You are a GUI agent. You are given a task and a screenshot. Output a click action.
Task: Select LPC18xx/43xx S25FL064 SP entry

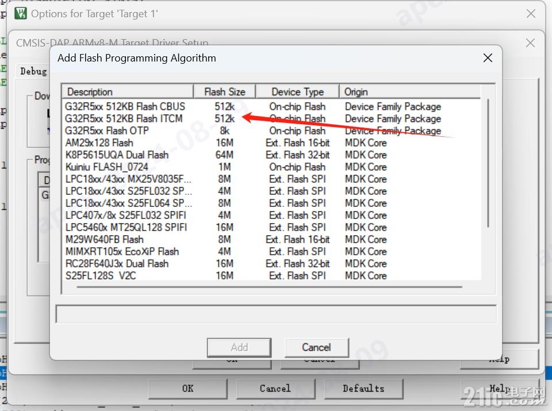[x=271, y=203]
